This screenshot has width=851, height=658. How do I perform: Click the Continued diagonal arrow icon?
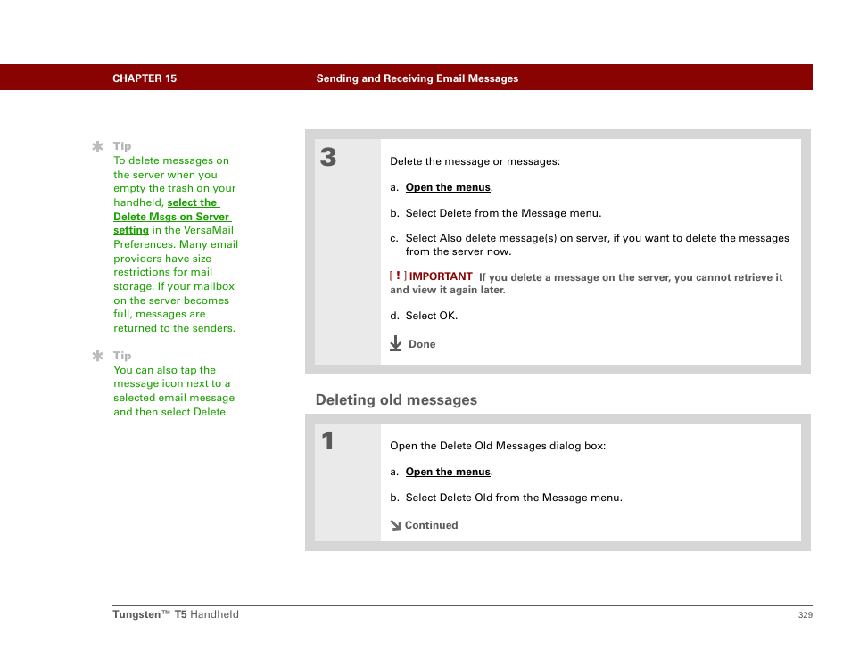396,525
